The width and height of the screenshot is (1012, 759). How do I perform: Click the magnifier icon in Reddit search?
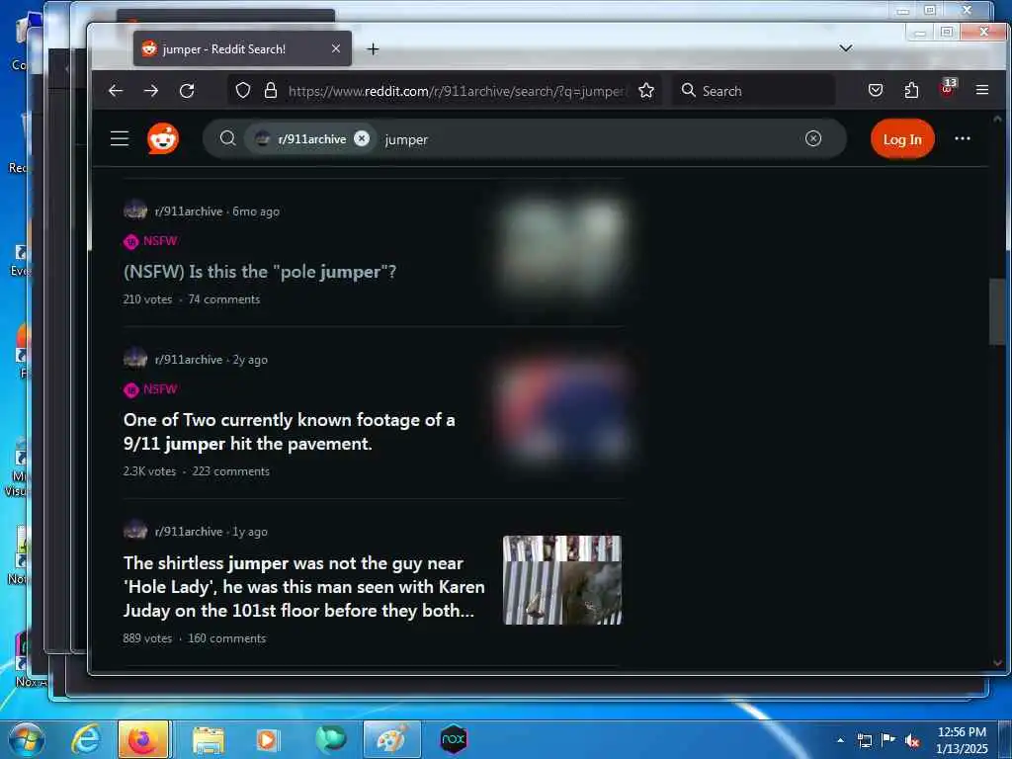pyautogui.click(x=227, y=138)
